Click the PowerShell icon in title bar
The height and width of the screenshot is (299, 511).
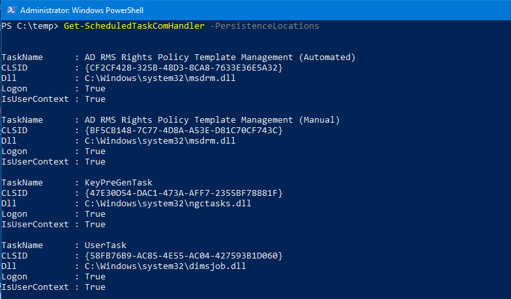pyautogui.click(x=11, y=10)
